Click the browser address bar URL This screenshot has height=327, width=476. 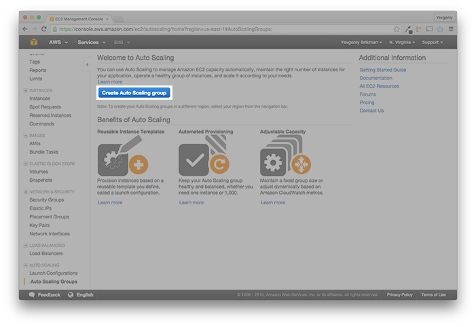[166, 29]
